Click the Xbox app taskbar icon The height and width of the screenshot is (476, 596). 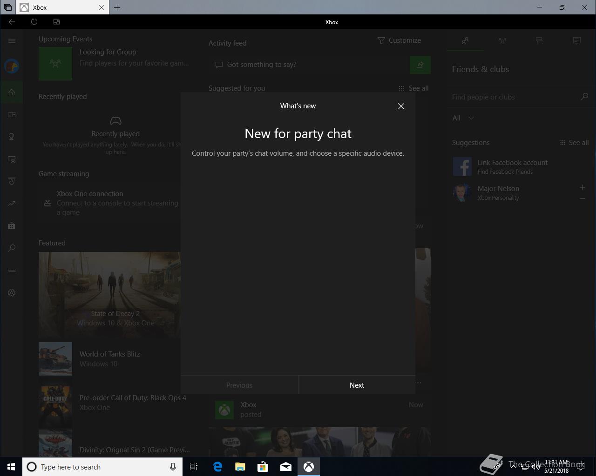pos(309,467)
